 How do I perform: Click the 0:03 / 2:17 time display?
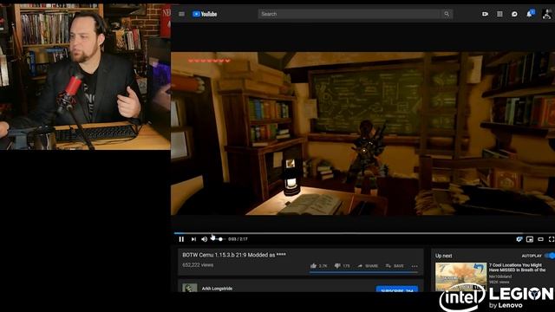[x=238, y=239]
